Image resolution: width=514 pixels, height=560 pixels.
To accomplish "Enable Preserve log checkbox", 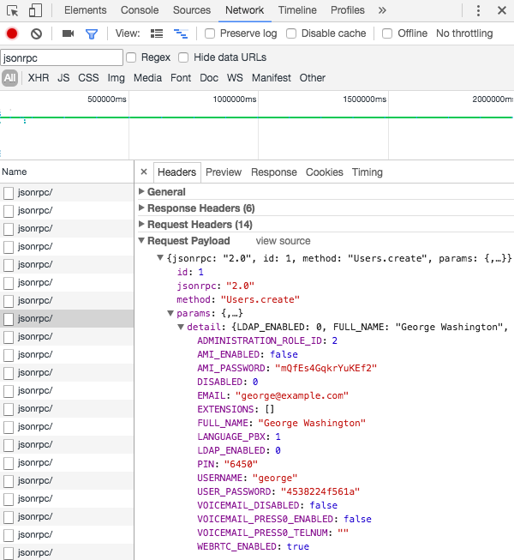I will (x=210, y=33).
